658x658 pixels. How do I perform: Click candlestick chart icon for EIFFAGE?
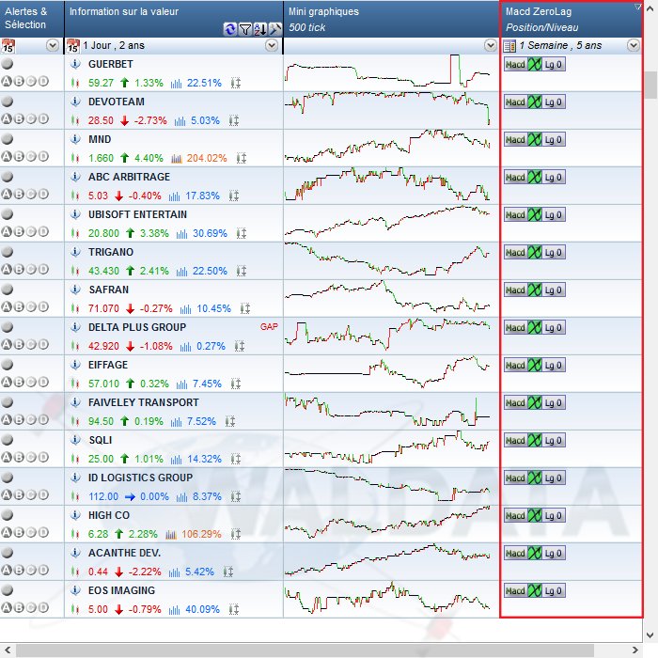tap(75, 384)
